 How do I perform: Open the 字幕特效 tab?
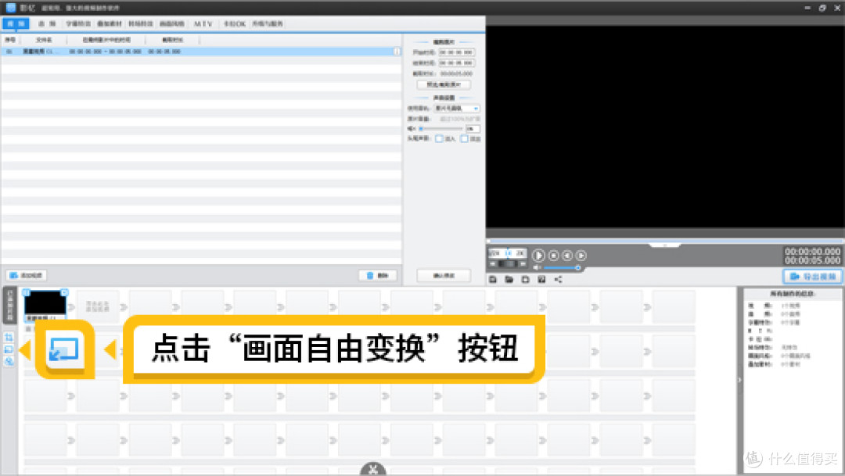tap(78, 23)
